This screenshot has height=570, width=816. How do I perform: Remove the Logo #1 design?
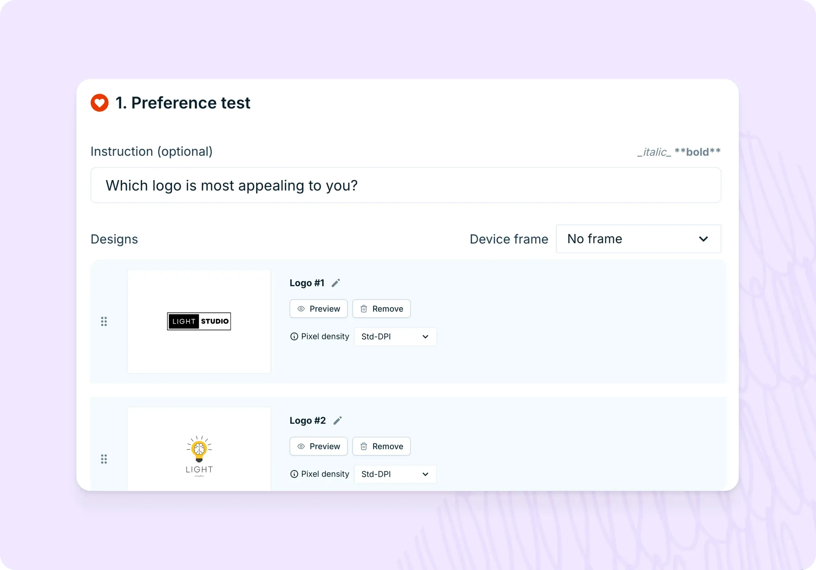(x=381, y=309)
